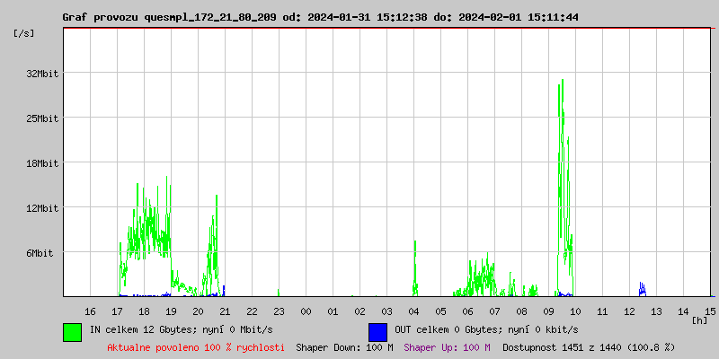Select hour marker 23 on the time axis
Viewport: 719px width, 359px height.
click(279, 311)
